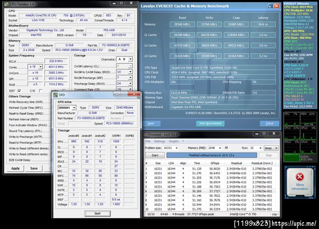This screenshot has height=229, width=319.
Task: Select LinX result row 9 with 54.8541 GFlops
Action: (x=210, y=205)
